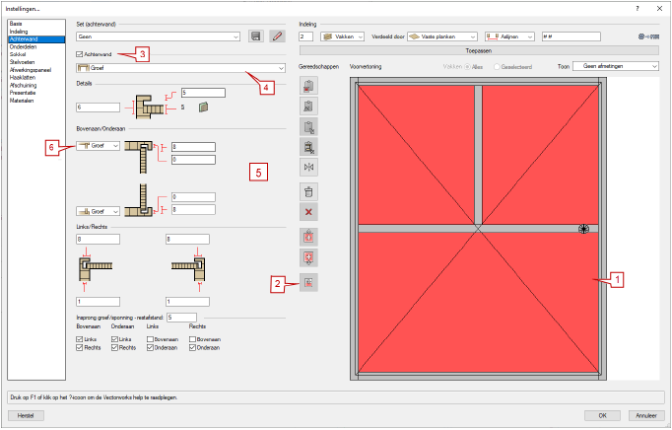Select the Alles radio button

(468, 67)
